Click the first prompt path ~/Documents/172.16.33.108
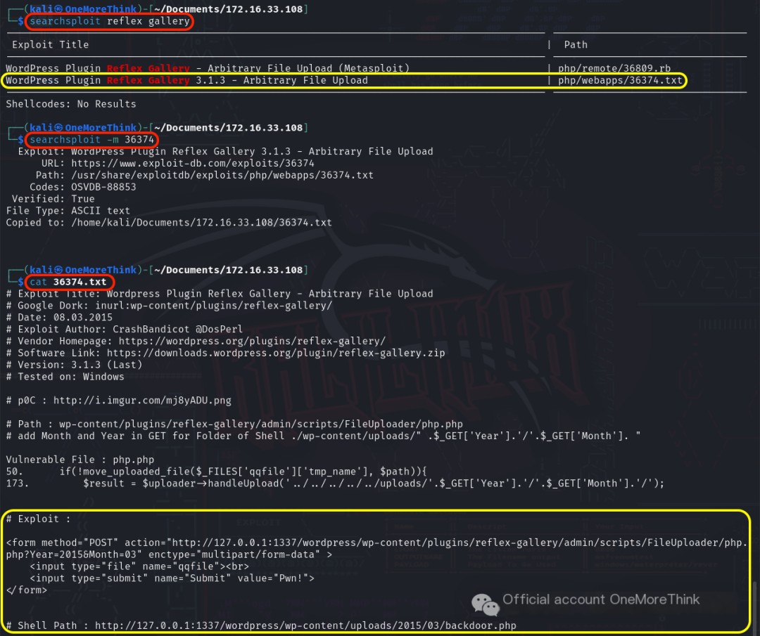This screenshot has height=636, width=760. coord(228,9)
